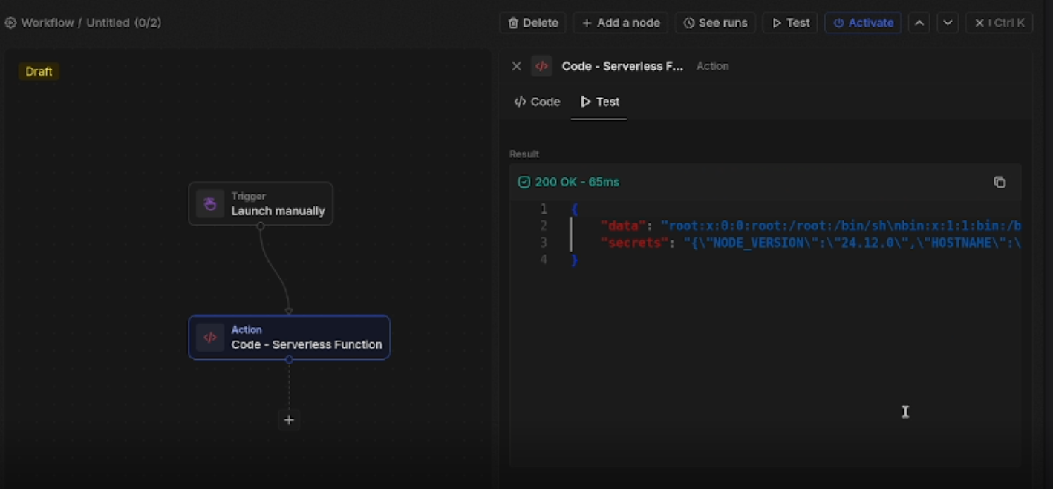Viewport: 1053px width, 489px height.
Task: Click the upward chevron in the toolbar
Action: [x=919, y=23]
